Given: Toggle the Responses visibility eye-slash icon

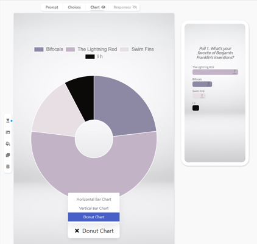Looking at the screenshot, I should [x=135, y=7].
